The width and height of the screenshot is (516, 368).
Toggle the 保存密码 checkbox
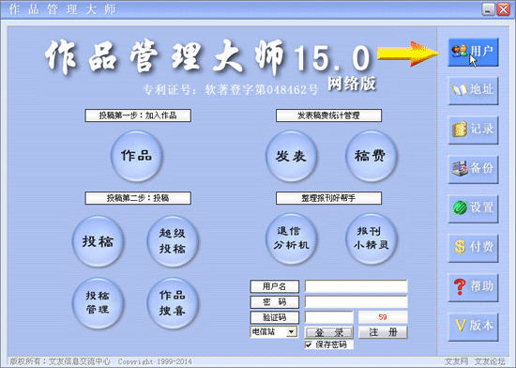coord(309,345)
